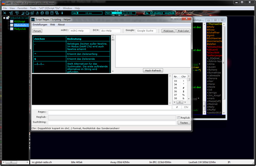Click the server icon beside ladysclub-irc
The image size is (256, 166).
pos(8,18)
